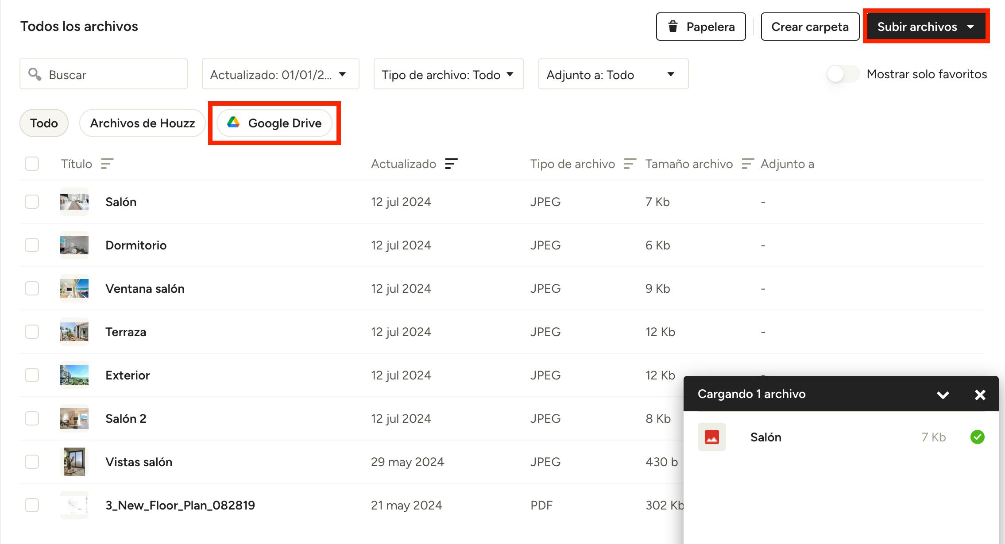This screenshot has width=1005, height=544.
Task: Sort by Tipo de archivo icon
Action: pos(630,164)
